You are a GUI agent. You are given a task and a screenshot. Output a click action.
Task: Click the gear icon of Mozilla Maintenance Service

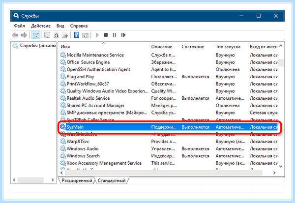coord(63,55)
